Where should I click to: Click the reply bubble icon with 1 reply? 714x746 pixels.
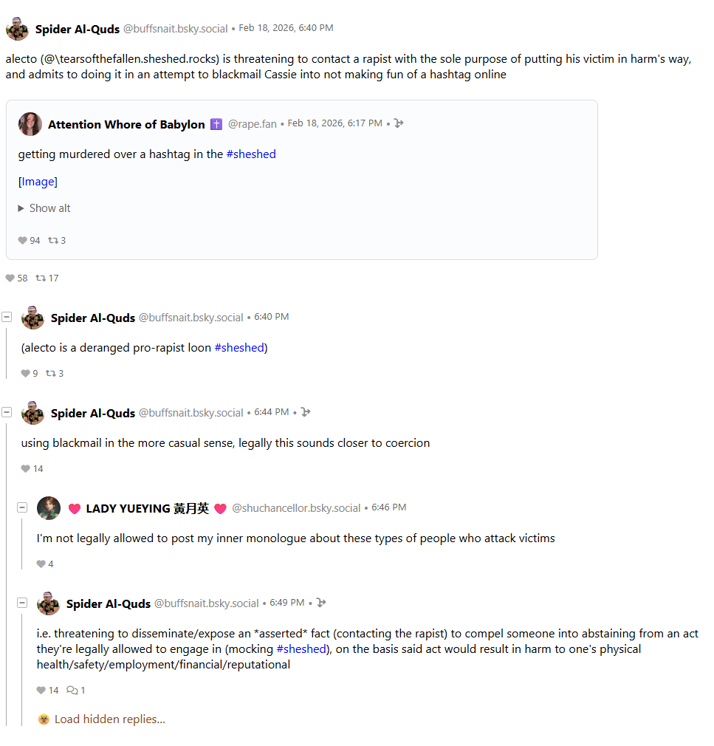pyautogui.click(x=72, y=691)
